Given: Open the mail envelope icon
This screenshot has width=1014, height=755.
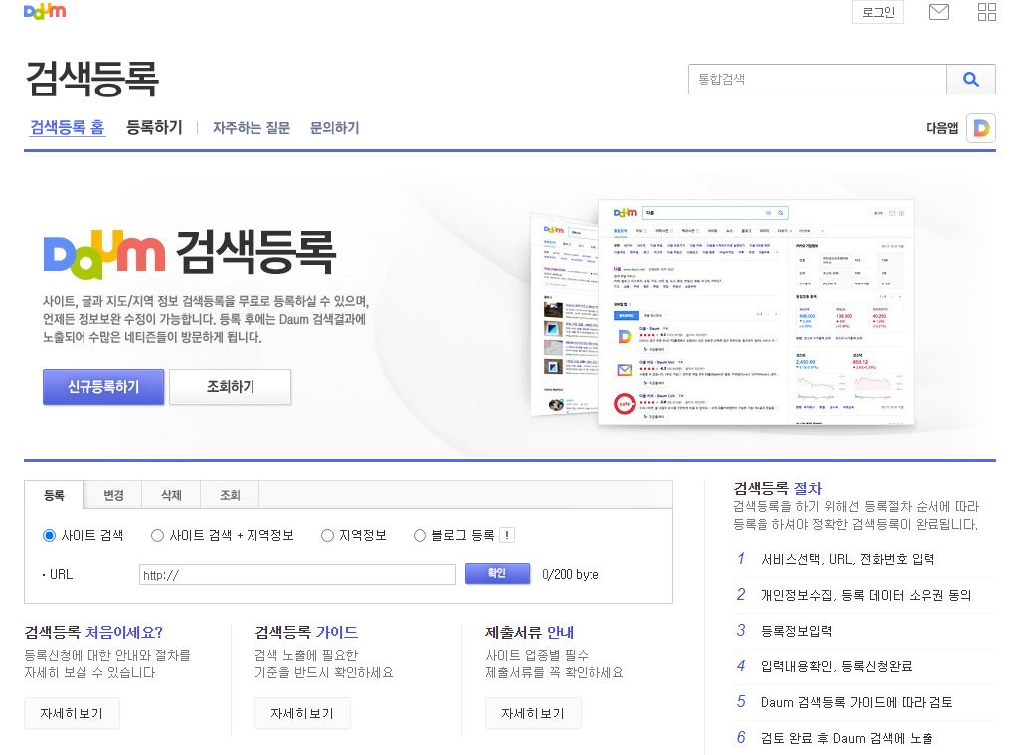Looking at the screenshot, I should click(x=939, y=12).
